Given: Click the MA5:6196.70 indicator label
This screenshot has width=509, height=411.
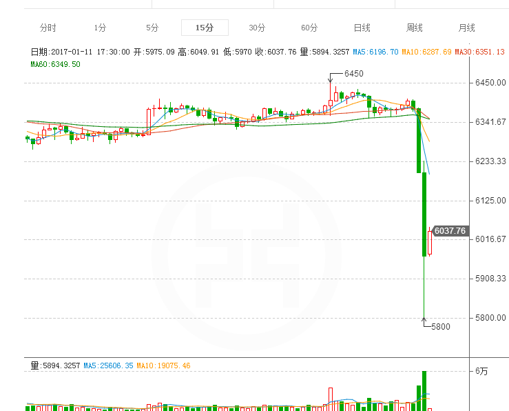Looking at the screenshot, I should coord(375,52).
